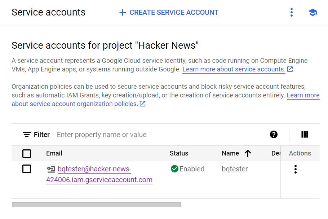
Task: Click the key badge icon beside the email
Action: tap(50, 168)
